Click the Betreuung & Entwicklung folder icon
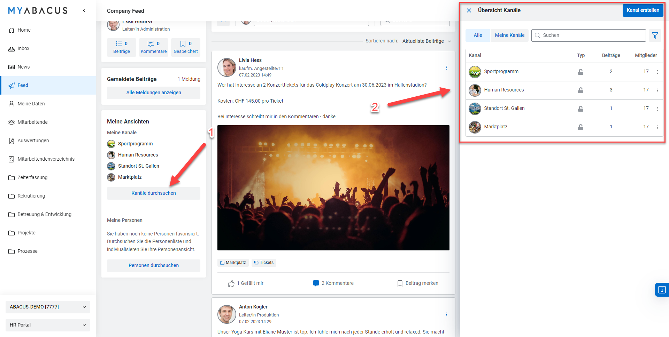This screenshot has height=337, width=669. [11, 214]
